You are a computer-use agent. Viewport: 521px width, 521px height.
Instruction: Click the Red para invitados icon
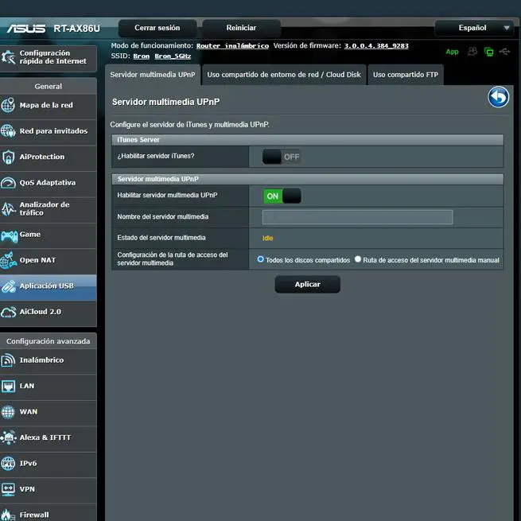pos(8,131)
